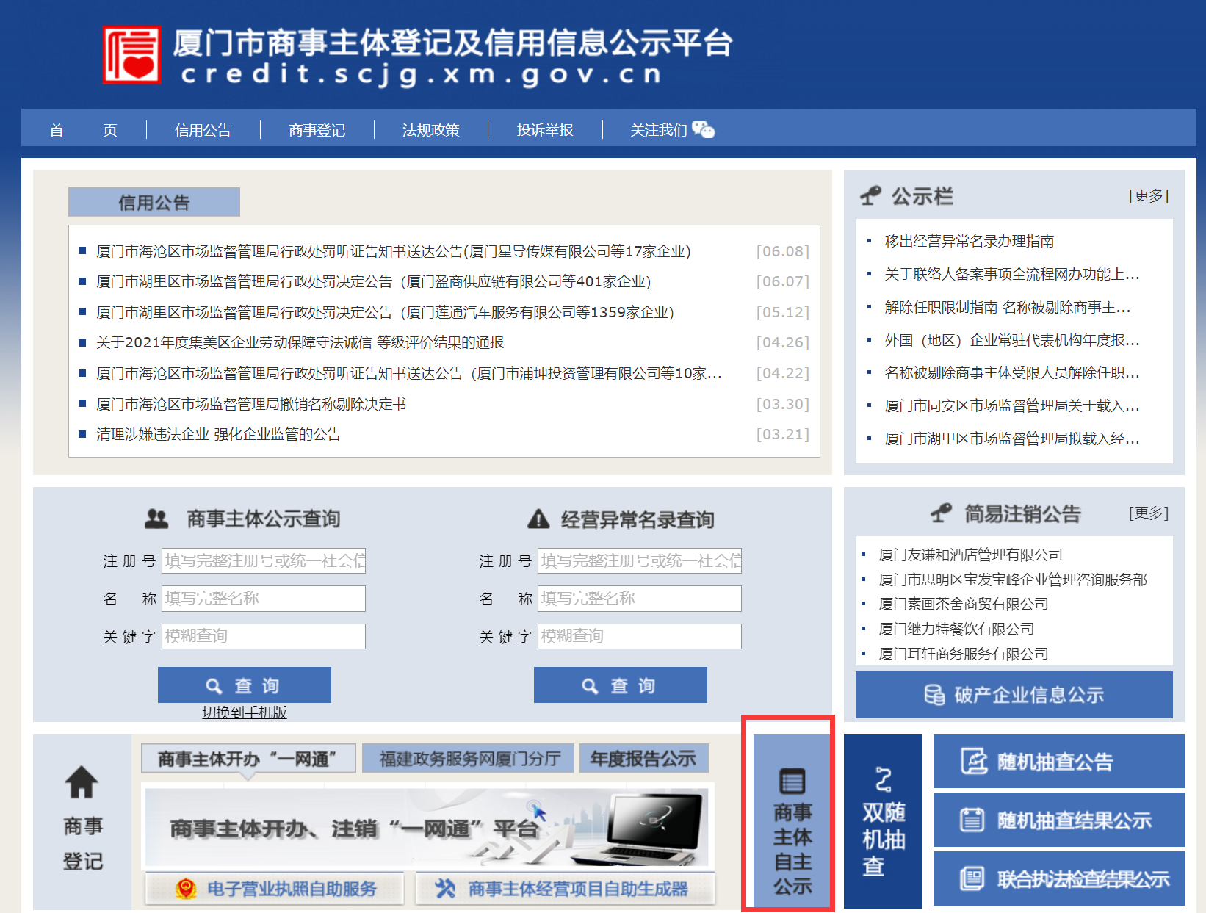Select the 年度报告公示 tab
The width and height of the screenshot is (1206, 913).
644,759
